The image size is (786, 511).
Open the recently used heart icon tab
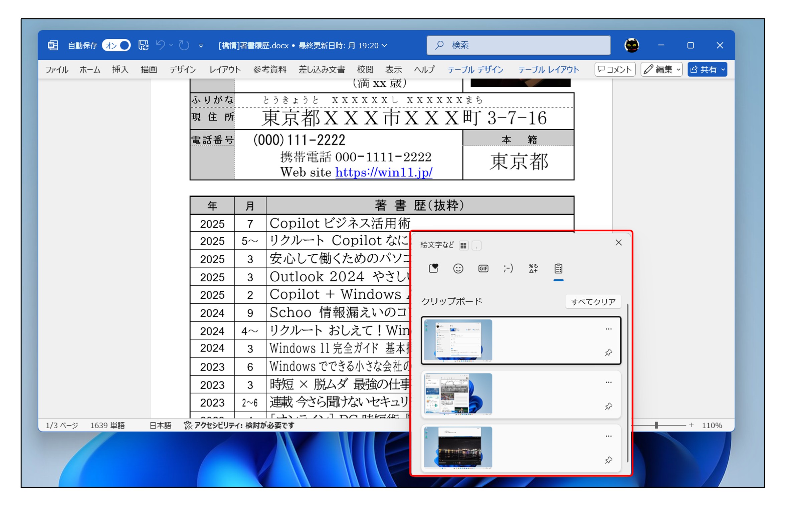433,269
